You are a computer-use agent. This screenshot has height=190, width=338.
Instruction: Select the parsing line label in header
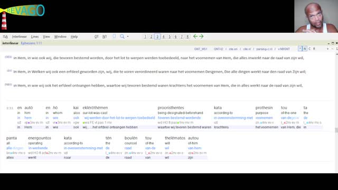[x=264, y=49]
